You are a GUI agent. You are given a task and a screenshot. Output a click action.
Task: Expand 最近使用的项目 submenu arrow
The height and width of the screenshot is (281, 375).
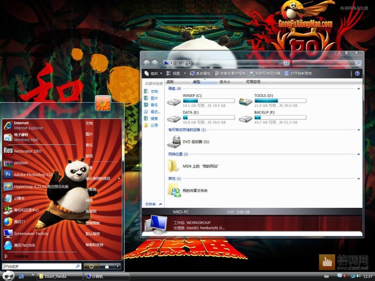(119, 178)
